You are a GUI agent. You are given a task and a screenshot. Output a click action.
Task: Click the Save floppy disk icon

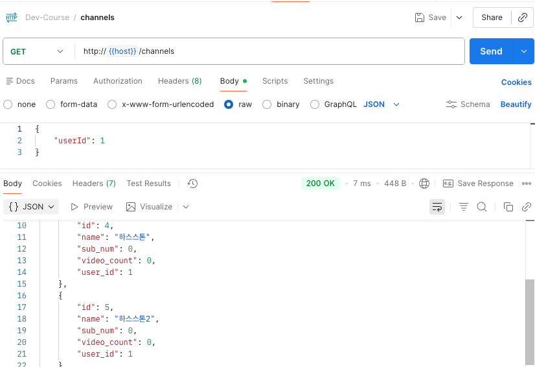(x=419, y=18)
